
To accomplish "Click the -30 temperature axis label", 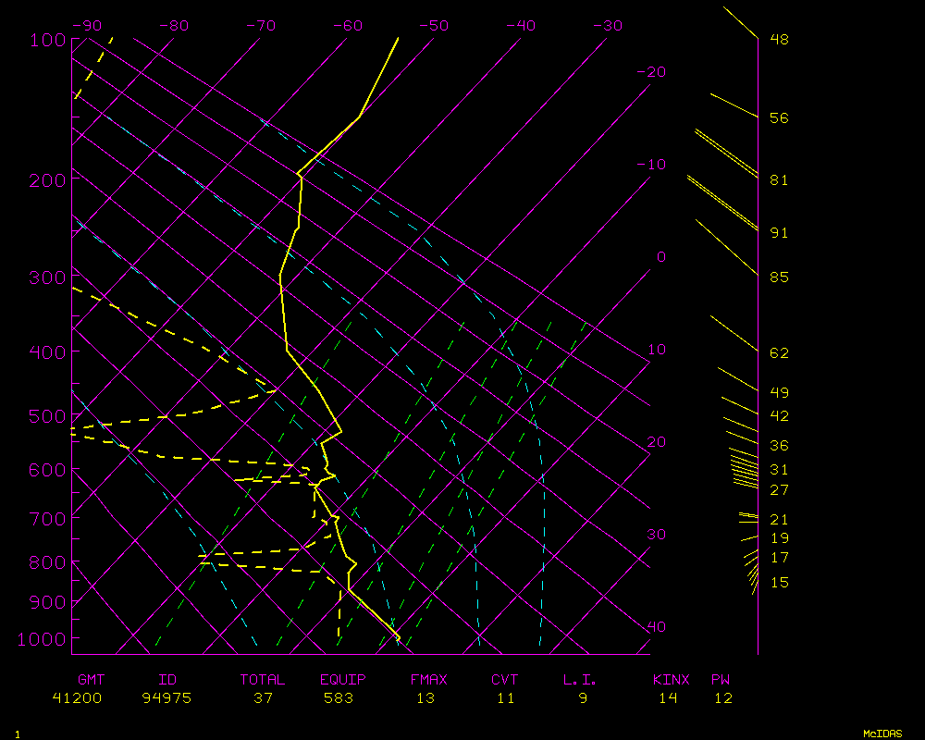I will pyautogui.click(x=606, y=26).
